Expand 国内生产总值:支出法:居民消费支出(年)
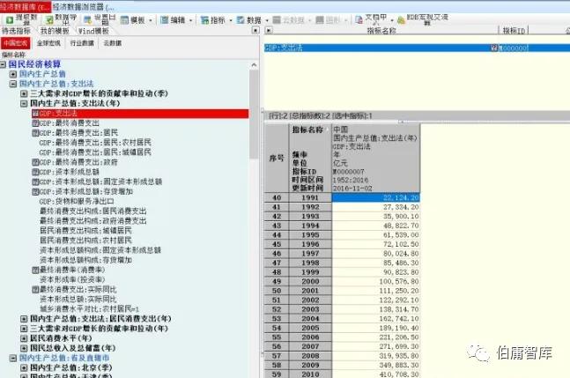The width and height of the screenshot is (570, 378). (24, 319)
